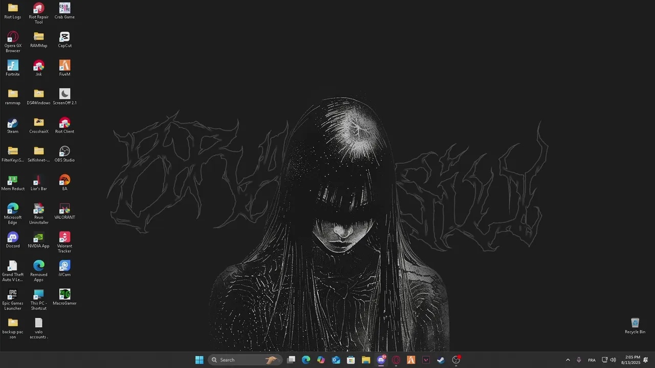
Task: Open Opera GX from the taskbar
Action: pos(396,360)
